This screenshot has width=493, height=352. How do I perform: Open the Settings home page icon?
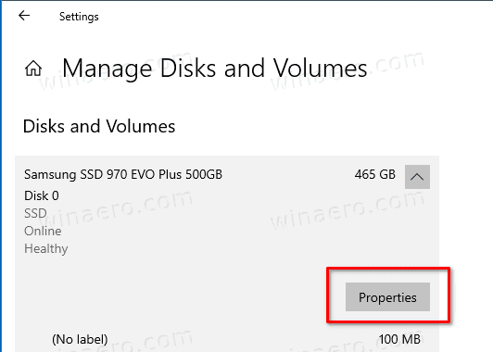pos(33,69)
